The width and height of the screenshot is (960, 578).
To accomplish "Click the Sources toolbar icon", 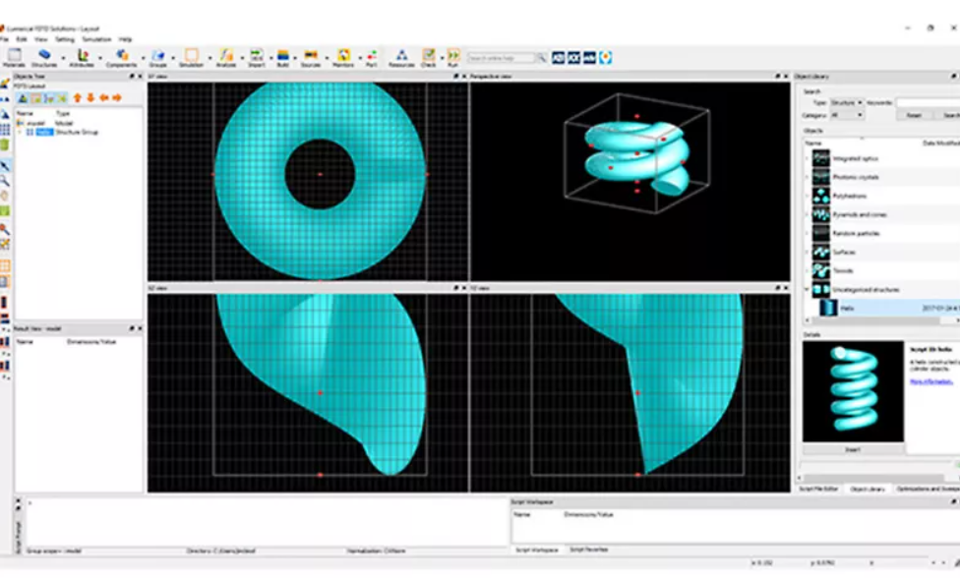I will (x=310, y=57).
